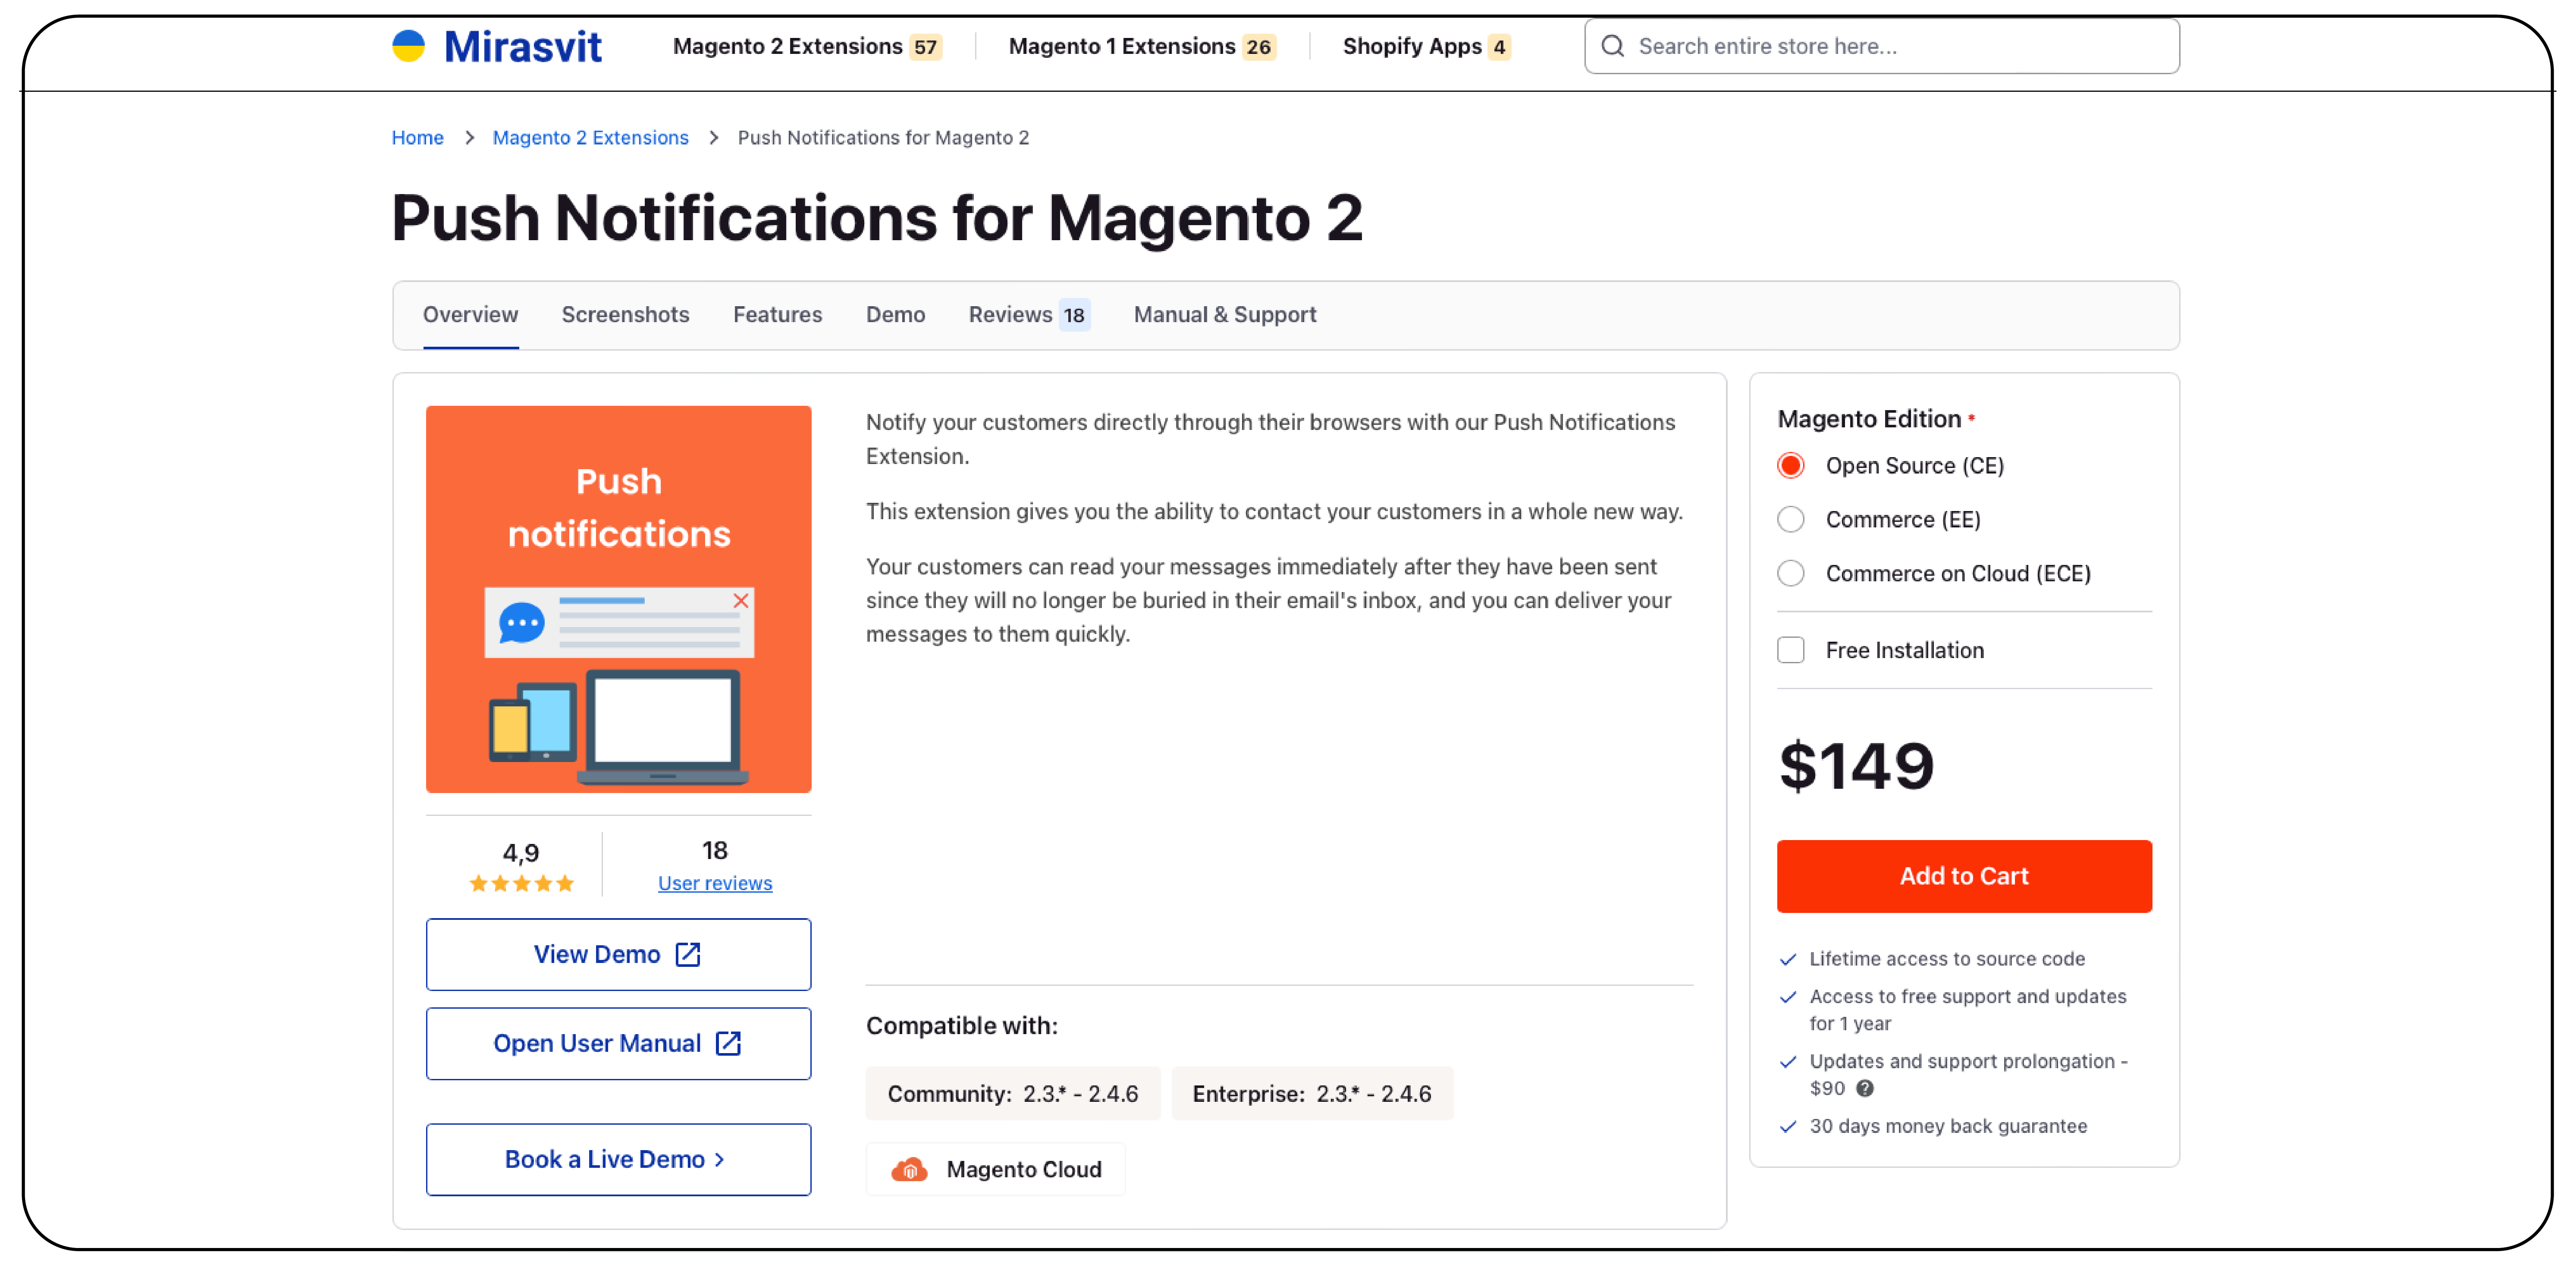Go to Magento 2 Extensions breadcrumb link
The image size is (2576, 1270).
pos(590,138)
